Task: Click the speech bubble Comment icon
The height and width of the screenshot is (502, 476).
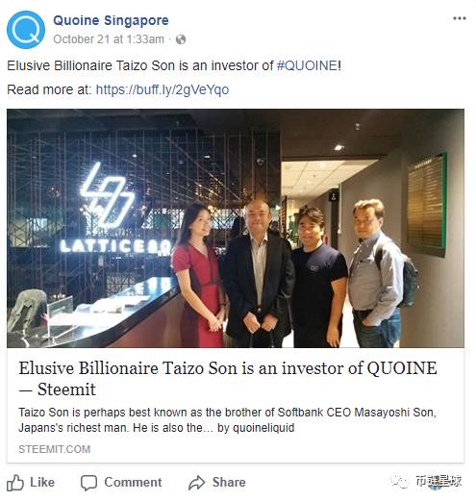Action: coord(88,483)
